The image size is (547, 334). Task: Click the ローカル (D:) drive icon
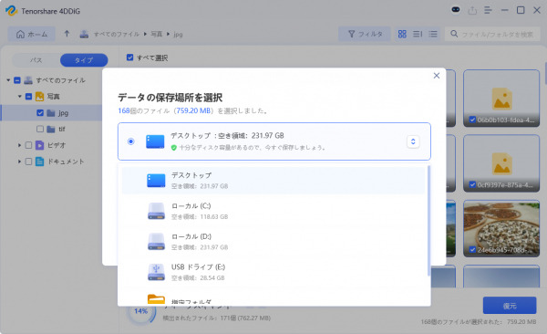pyautogui.click(x=156, y=242)
